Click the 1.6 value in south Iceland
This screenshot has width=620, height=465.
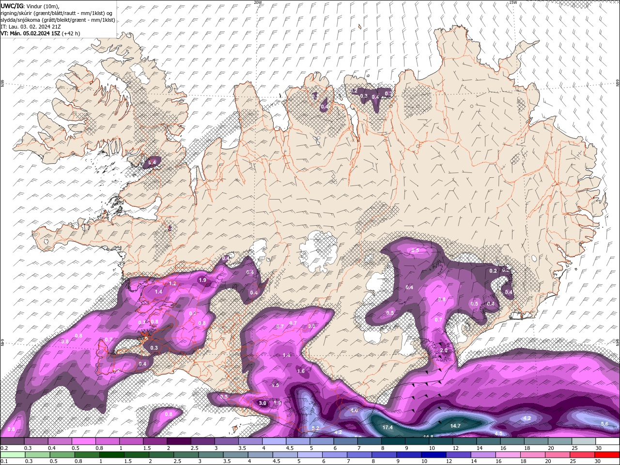click(x=301, y=372)
